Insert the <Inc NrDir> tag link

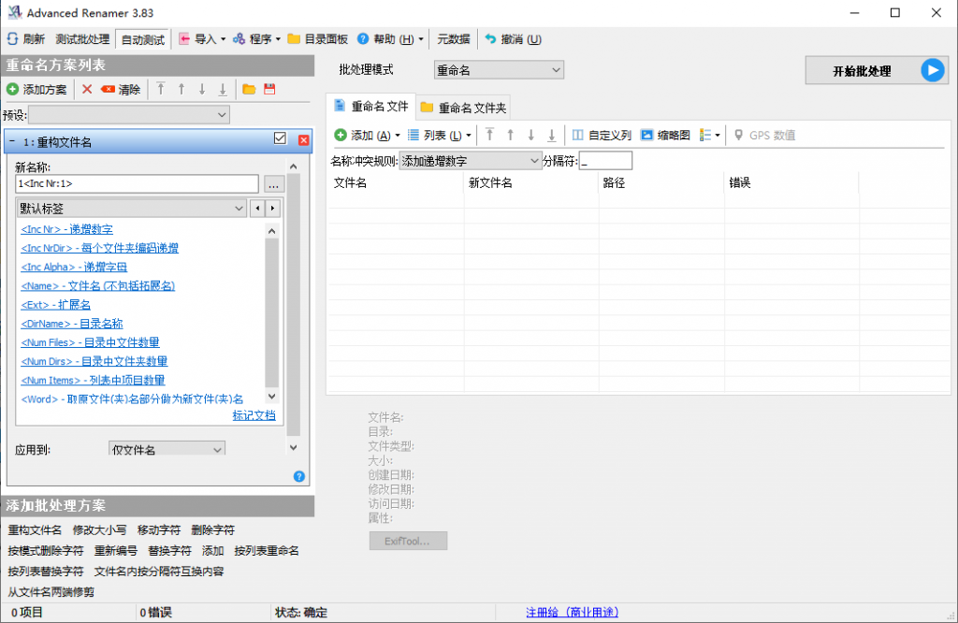(99, 249)
